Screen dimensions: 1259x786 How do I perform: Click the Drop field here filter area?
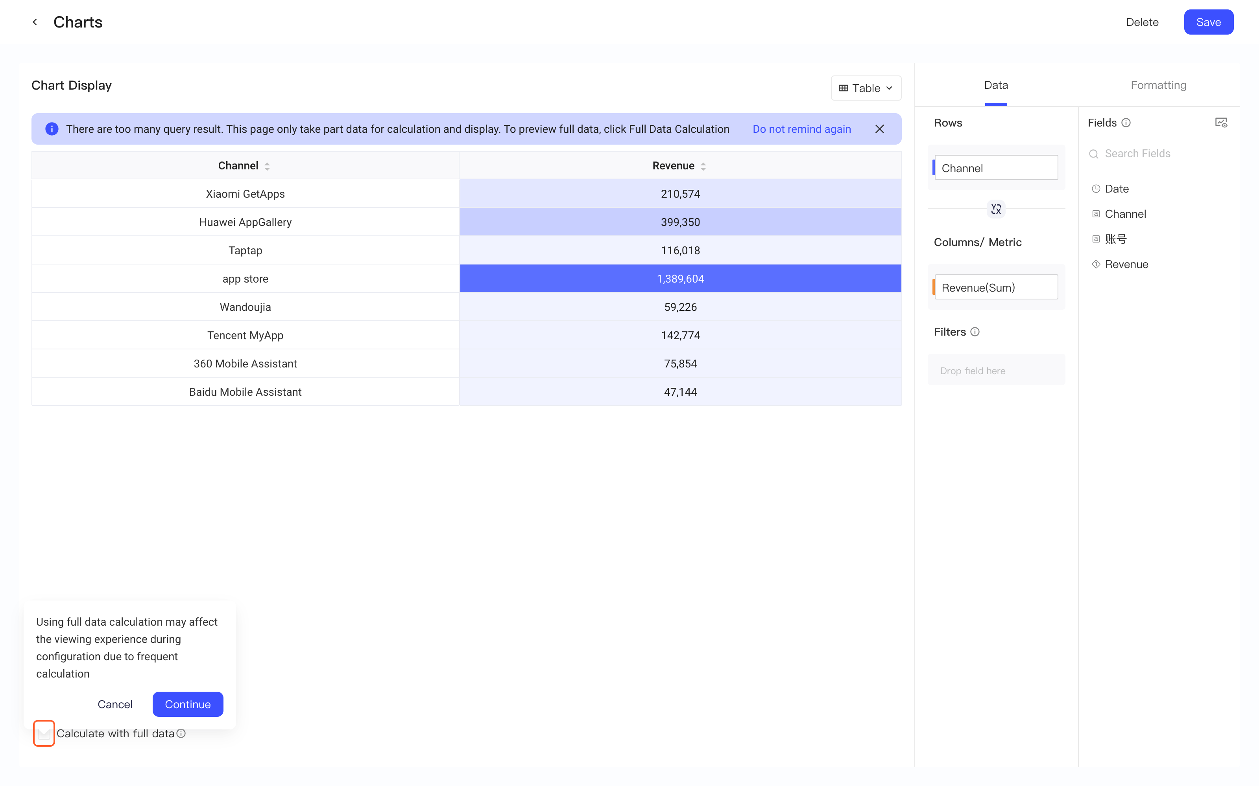click(996, 370)
